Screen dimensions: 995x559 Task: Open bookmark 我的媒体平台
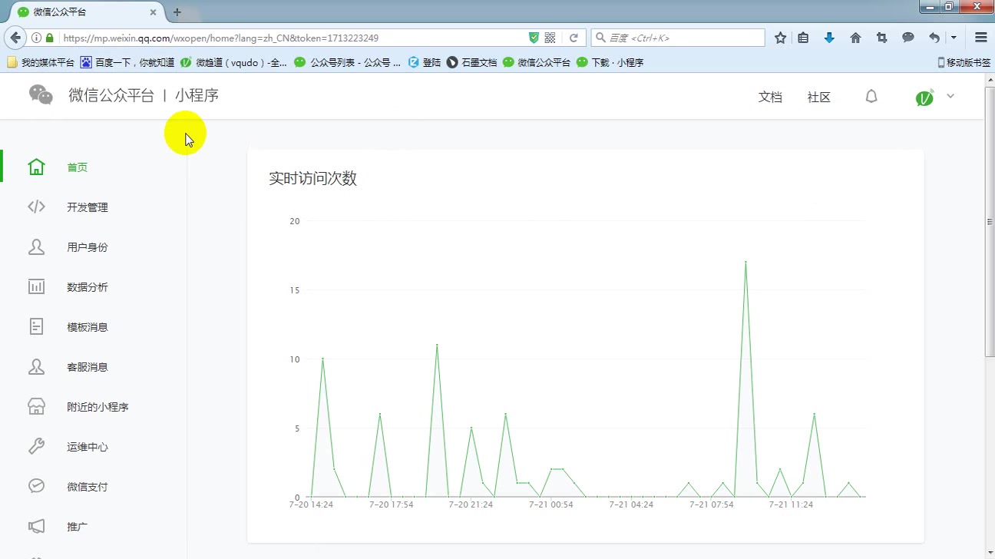pyautogui.click(x=41, y=62)
